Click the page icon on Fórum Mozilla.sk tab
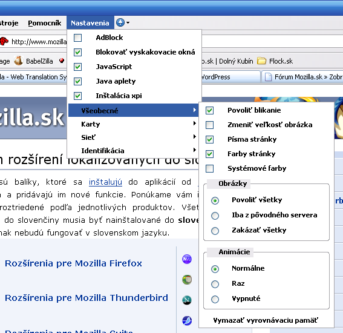The image size is (343, 333). pos(268,77)
